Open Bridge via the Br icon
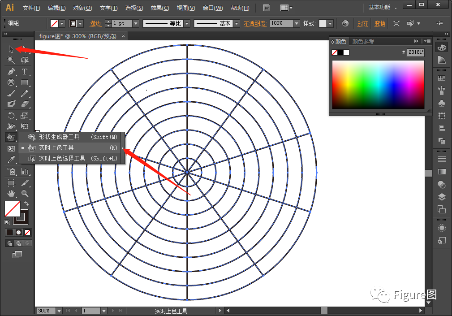This screenshot has height=316, width=452. pyautogui.click(x=267, y=8)
